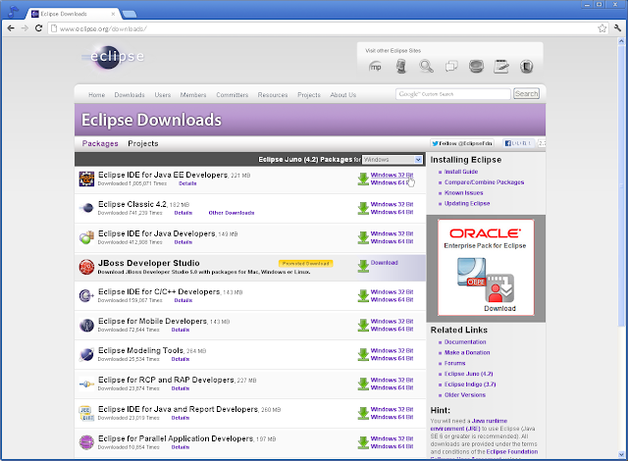Click the JBoss Download link
Screen dimensions: 628x461
pos(384,263)
